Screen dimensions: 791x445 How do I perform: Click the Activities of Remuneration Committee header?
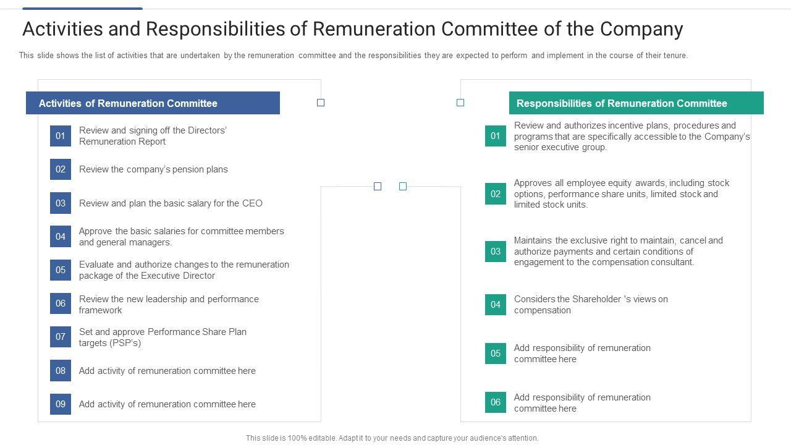pyautogui.click(x=153, y=103)
